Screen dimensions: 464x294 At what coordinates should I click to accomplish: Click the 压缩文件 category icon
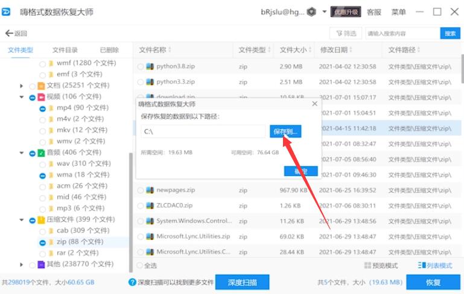pyautogui.click(x=41, y=220)
